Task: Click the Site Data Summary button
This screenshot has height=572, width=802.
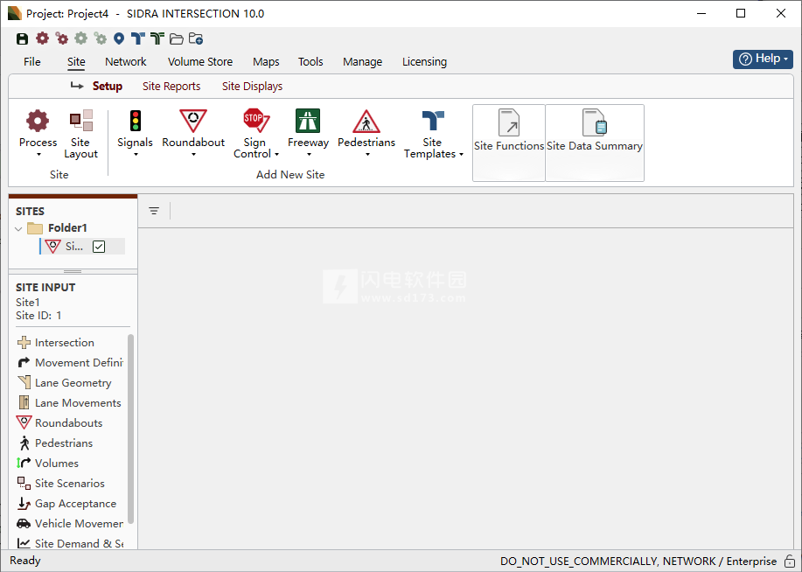Action: click(x=595, y=143)
